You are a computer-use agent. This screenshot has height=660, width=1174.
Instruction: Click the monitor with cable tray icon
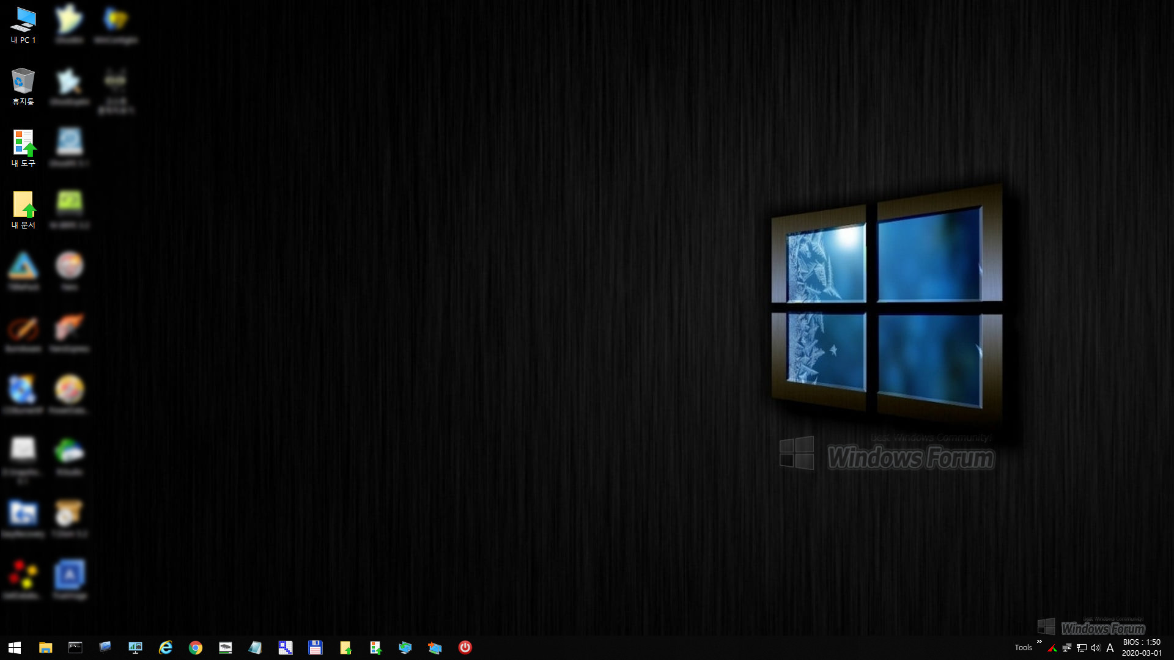(x=1081, y=648)
